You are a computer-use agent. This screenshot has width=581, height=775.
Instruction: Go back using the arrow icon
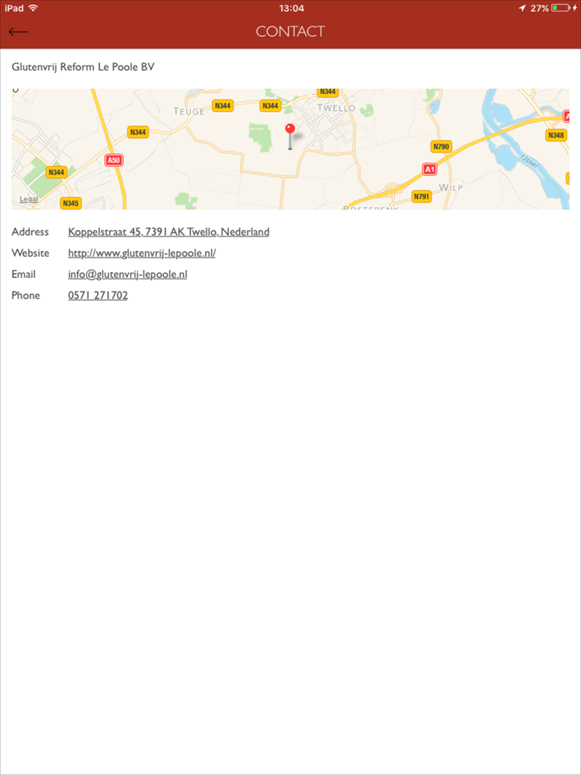[x=18, y=32]
